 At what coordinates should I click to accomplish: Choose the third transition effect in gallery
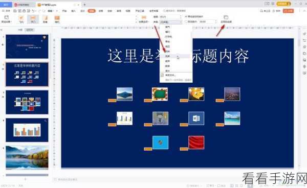pyautogui.click(x=45, y=19)
